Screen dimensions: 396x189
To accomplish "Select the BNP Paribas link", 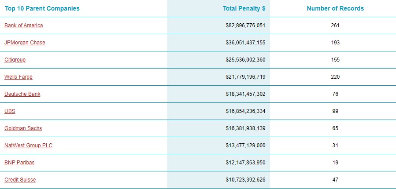I will (x=19, y=163).
